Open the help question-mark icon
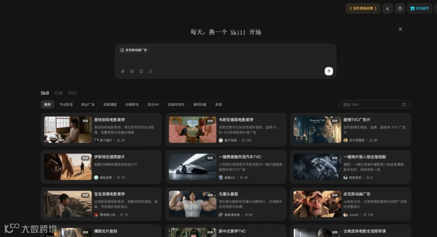Image resolution: width=437 pixels, height=237 pixels. (x=400, y=8)
